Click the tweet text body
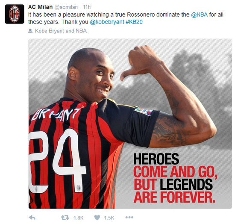Image resolution: width=235 pixels, height=224 pixels. [x=126, y=18]
